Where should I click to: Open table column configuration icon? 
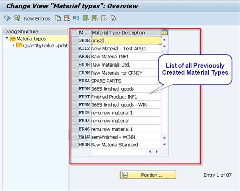164,32
